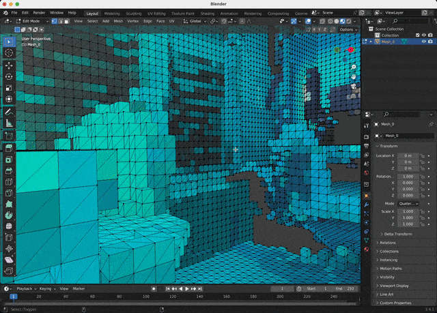Screen dimensions: 437x313
Task: Switch to Sculpting workspace tab
Action: pos(134,14)
